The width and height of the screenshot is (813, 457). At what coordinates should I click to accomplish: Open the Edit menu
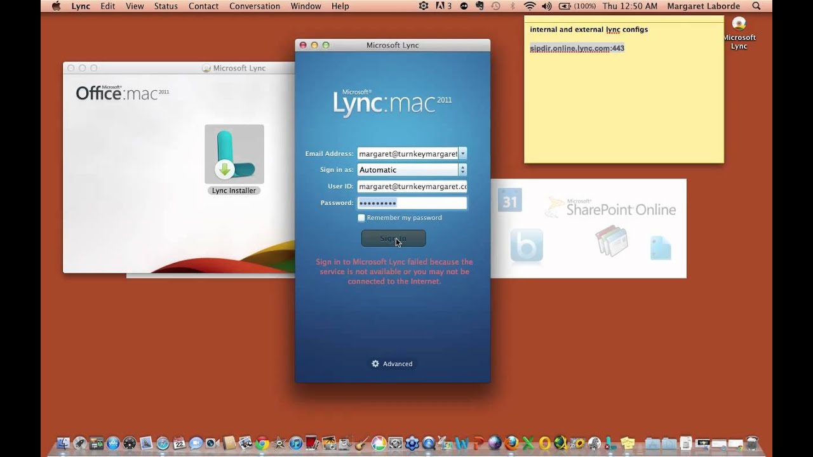pyautogui.click(x=108, y=6)
